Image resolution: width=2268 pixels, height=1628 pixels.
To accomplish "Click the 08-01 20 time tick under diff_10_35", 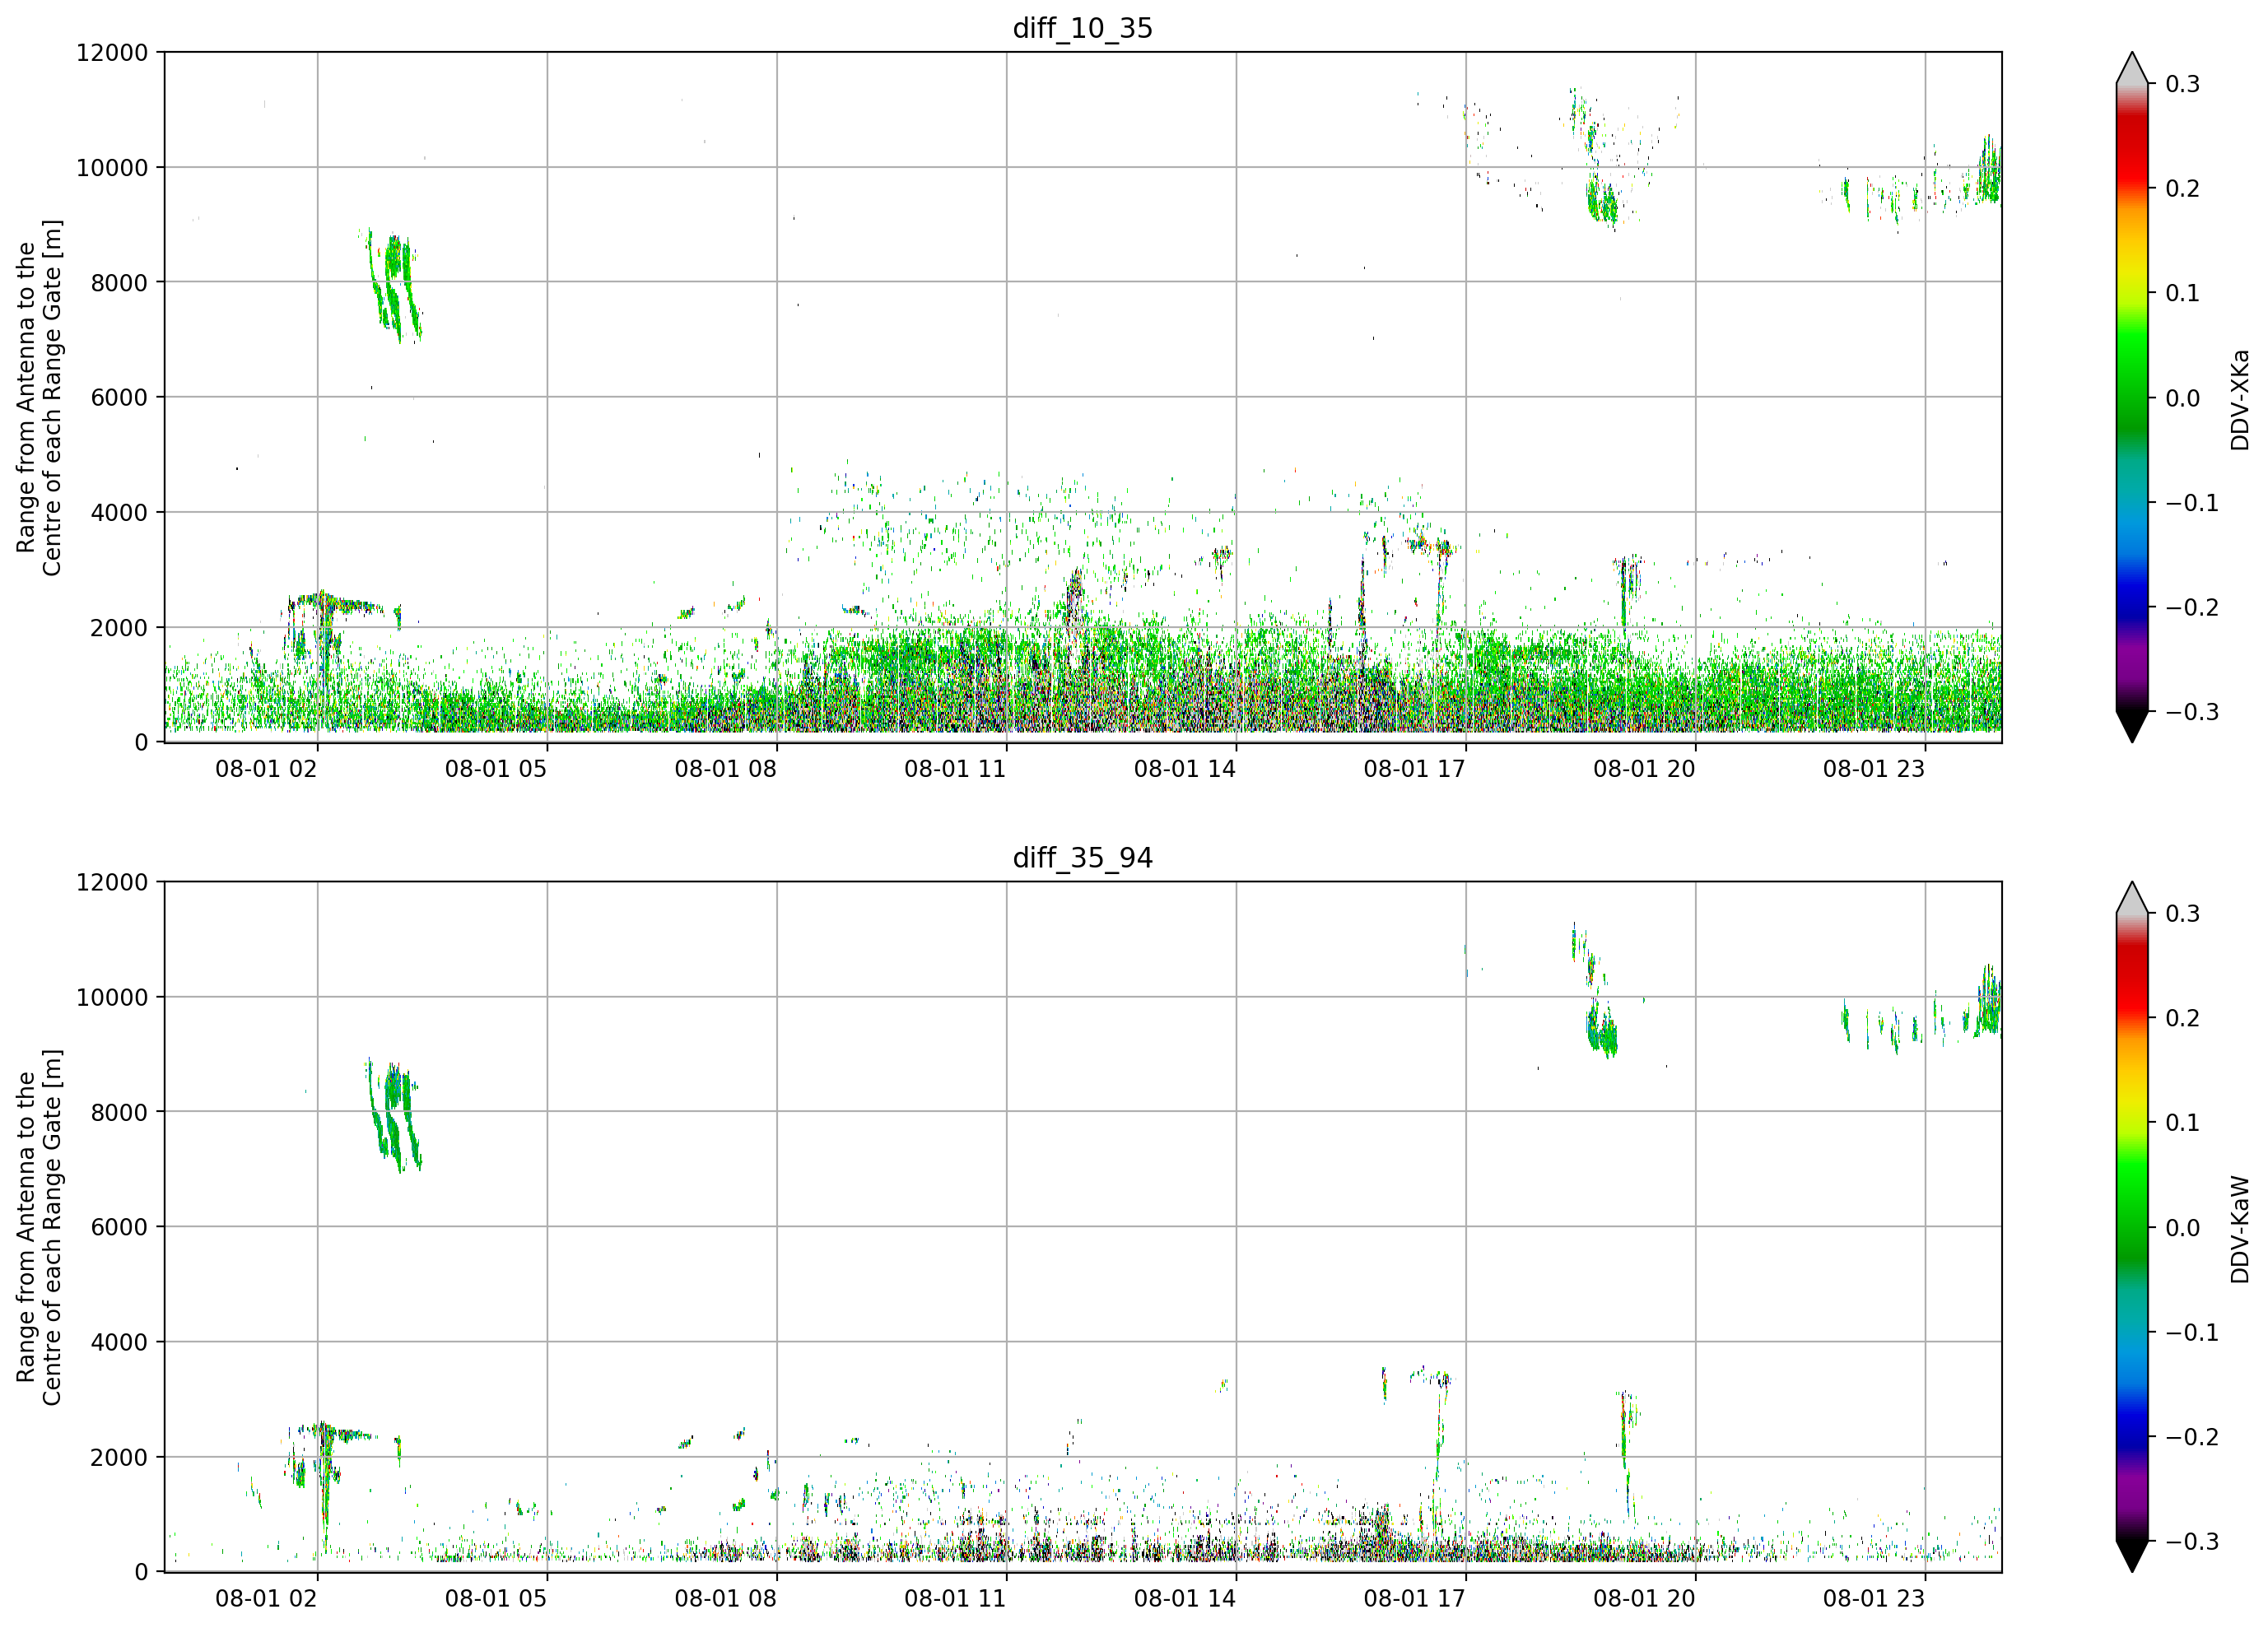I will click(x=1644, y=769).
